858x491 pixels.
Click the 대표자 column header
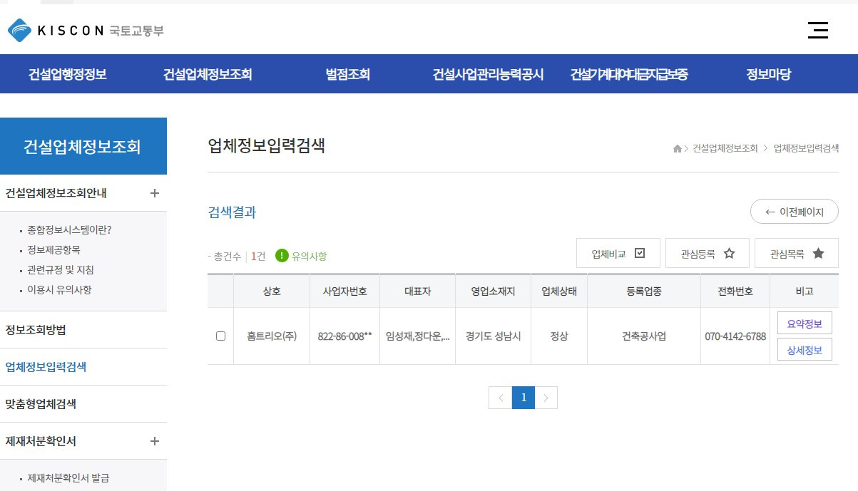tap(418, 291)
